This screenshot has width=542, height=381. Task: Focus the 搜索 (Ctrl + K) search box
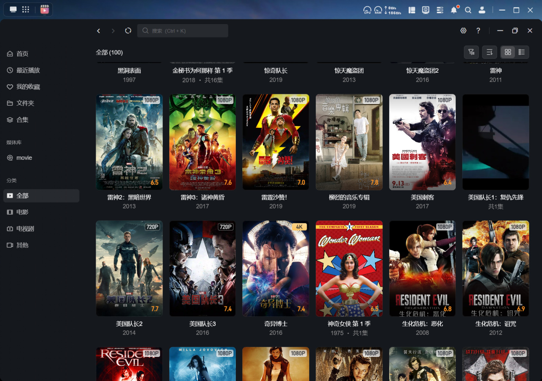tap(183, 31)
